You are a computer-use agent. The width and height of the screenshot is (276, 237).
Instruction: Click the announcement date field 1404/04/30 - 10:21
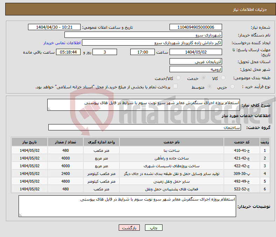[54, 27]
